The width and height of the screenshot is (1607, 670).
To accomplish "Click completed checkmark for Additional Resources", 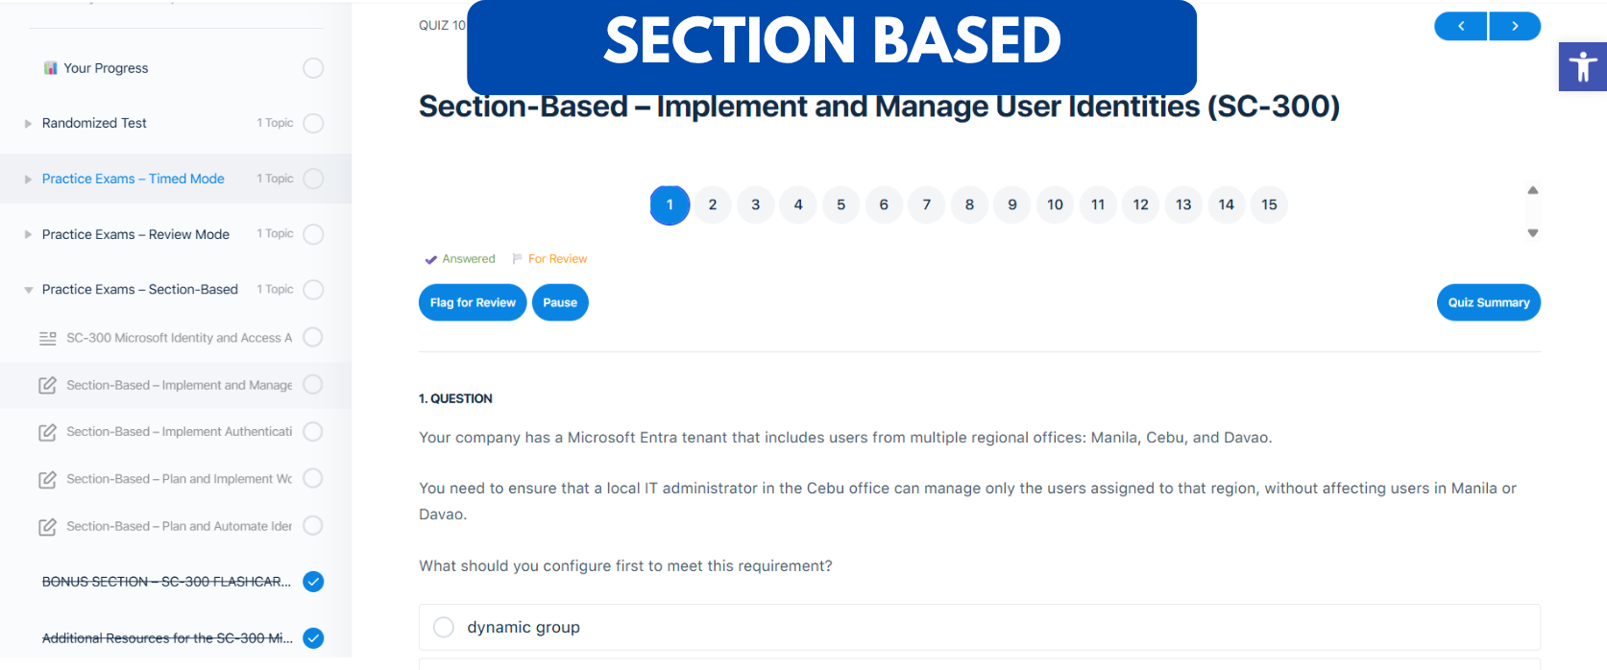I will (x=313, y=638).
